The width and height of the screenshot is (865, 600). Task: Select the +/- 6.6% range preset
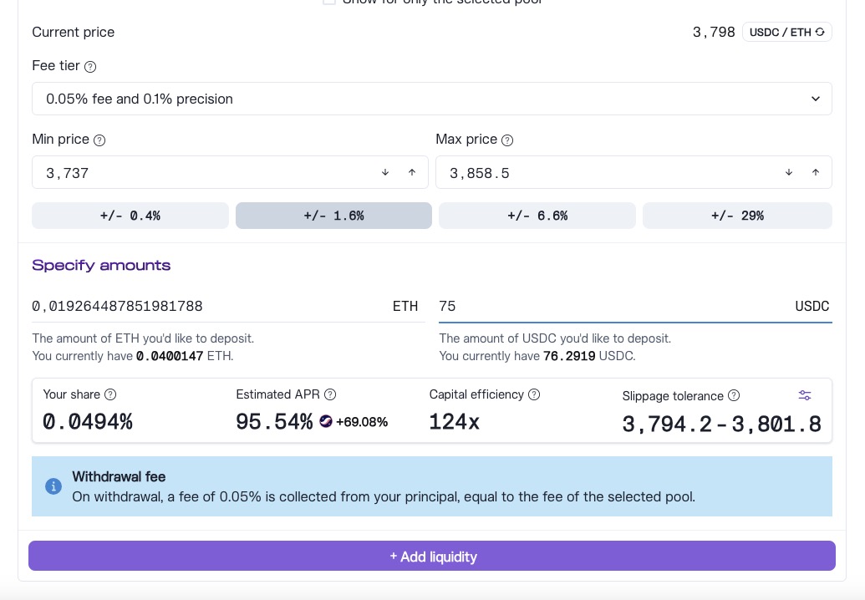click(537, 216)
